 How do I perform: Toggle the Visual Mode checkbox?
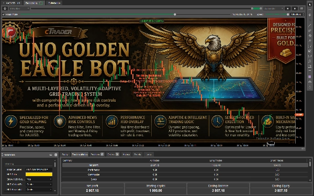(4, 15)
